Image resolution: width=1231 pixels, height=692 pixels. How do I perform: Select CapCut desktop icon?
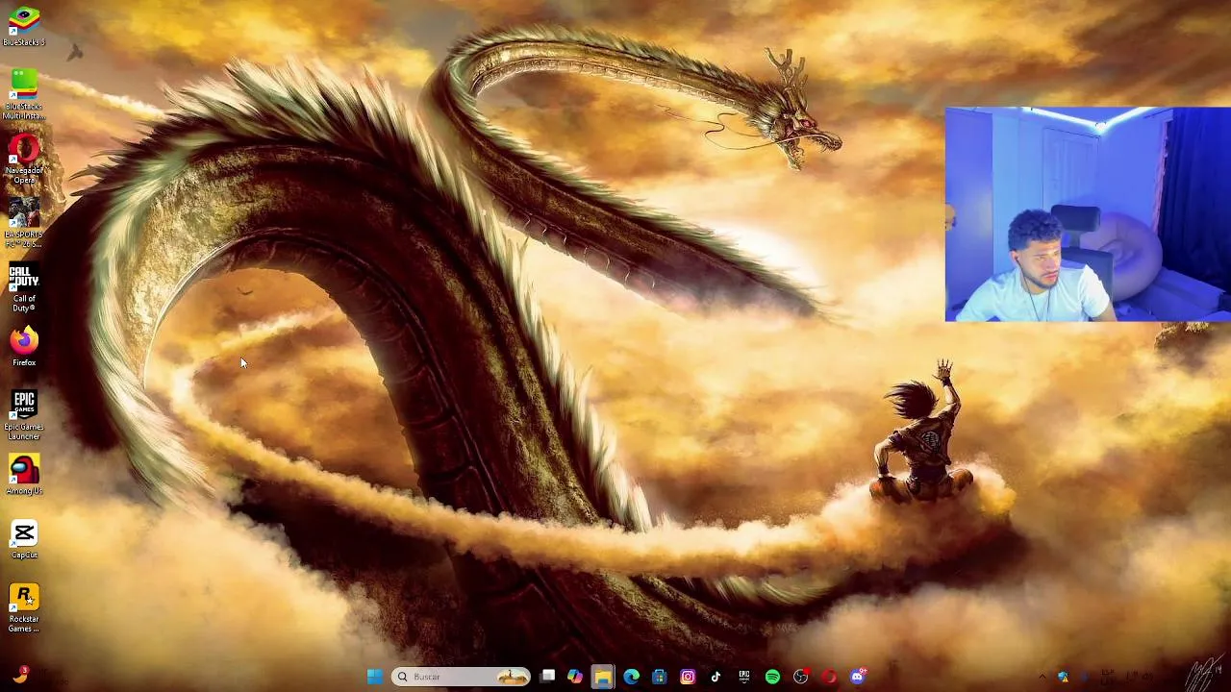[24, 539]
